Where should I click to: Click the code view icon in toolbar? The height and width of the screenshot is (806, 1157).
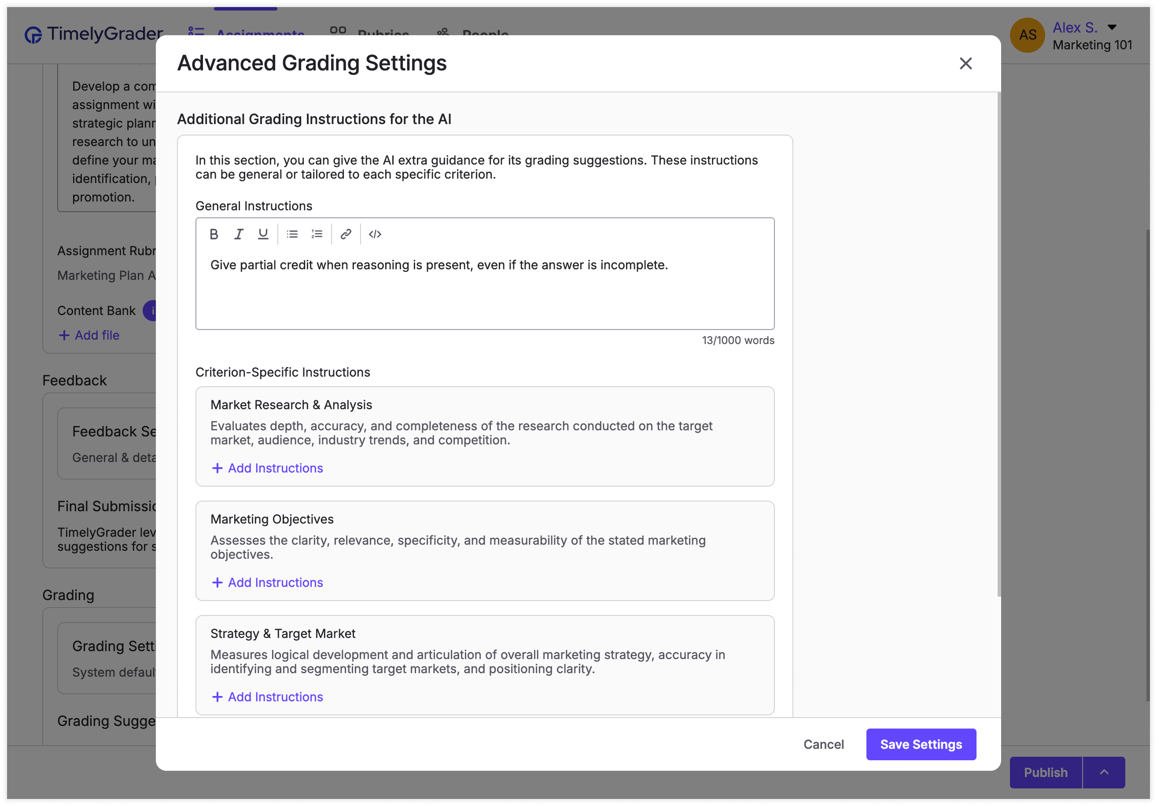click(375, 234)
